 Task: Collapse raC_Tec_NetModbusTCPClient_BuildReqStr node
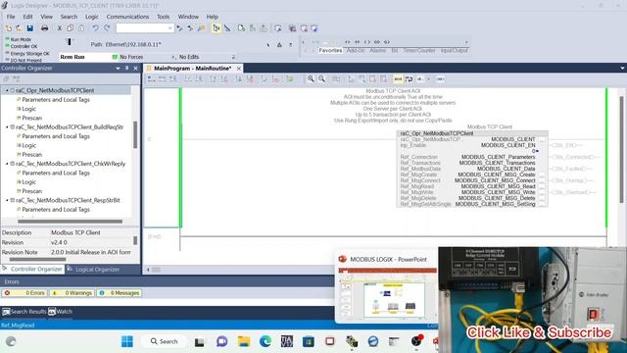tap(7, 127)
